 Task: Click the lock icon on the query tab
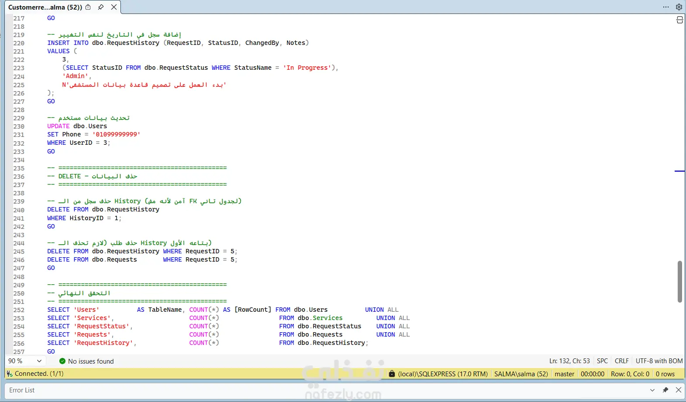pyautogui.click(x=88, y=7)
